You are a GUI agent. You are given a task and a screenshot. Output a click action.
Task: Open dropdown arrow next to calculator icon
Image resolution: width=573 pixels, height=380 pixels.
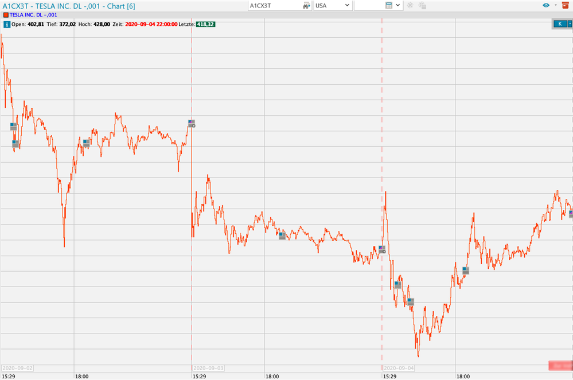click(398, 5)
